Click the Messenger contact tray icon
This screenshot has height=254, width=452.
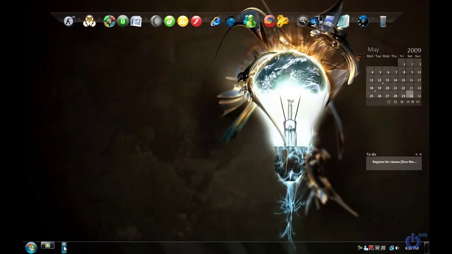(366, 248)
